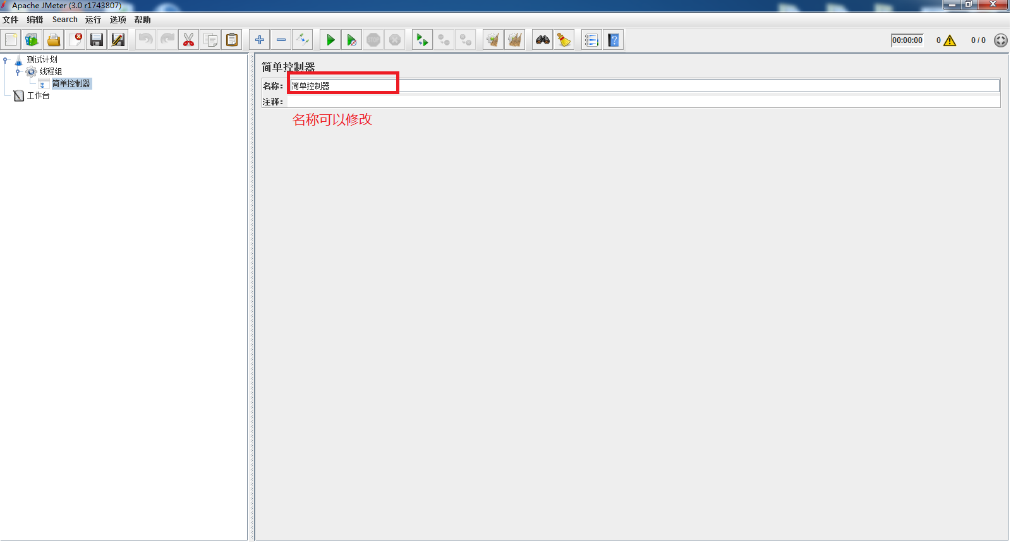Click the Undo arrow icon
Image resolution: width=1011 pixels, height=543 pixels.
click(146, 40)
